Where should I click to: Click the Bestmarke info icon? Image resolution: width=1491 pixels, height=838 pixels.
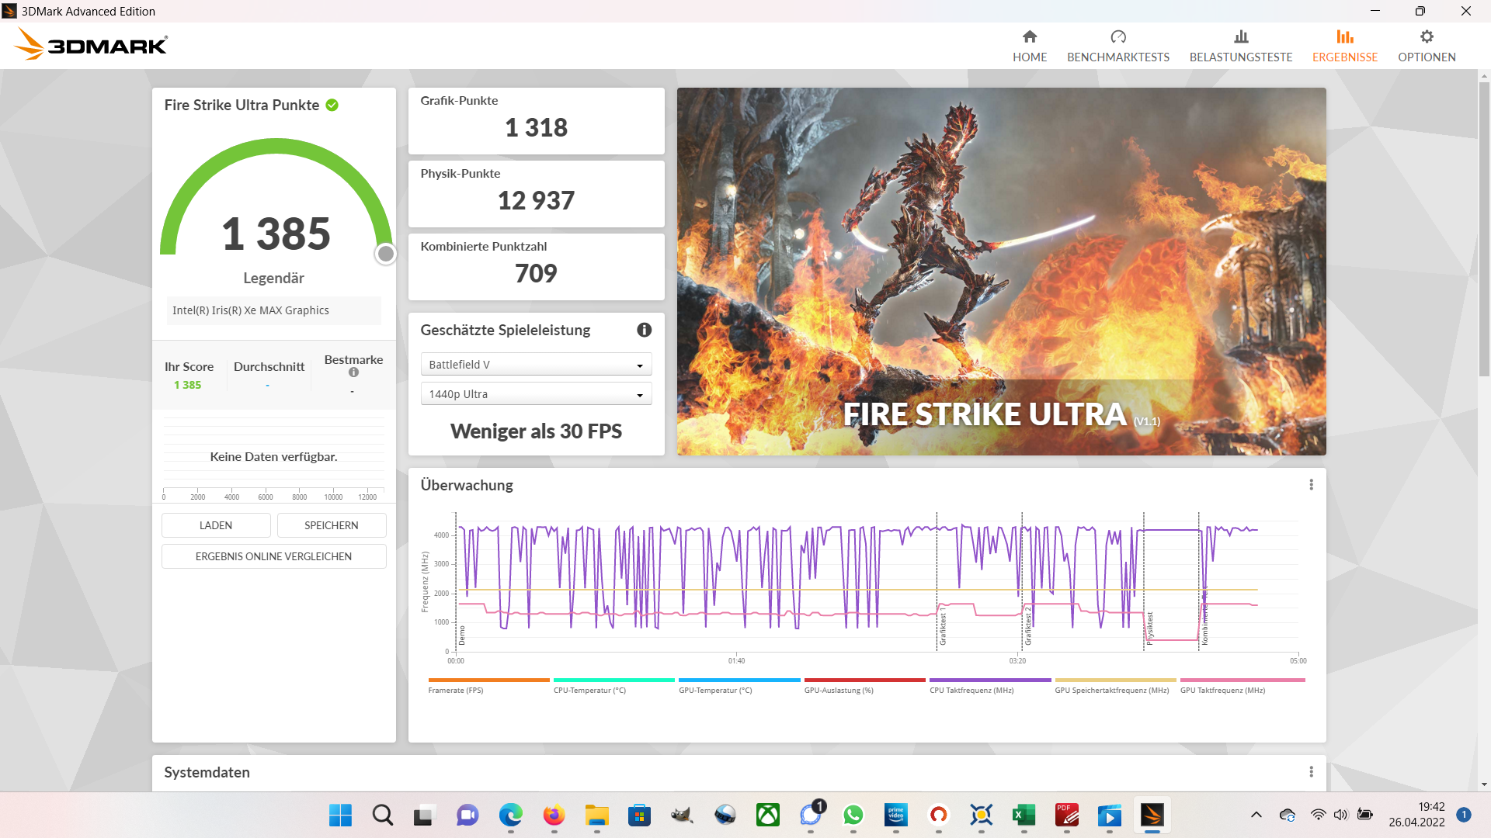coord(354,372)
